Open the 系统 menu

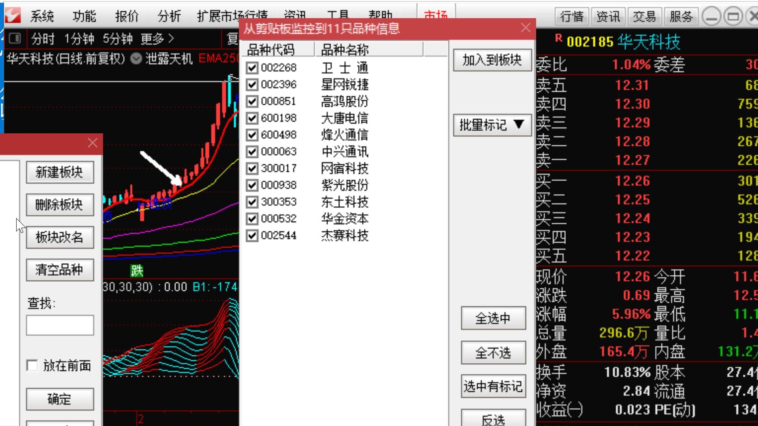(42, 16)
